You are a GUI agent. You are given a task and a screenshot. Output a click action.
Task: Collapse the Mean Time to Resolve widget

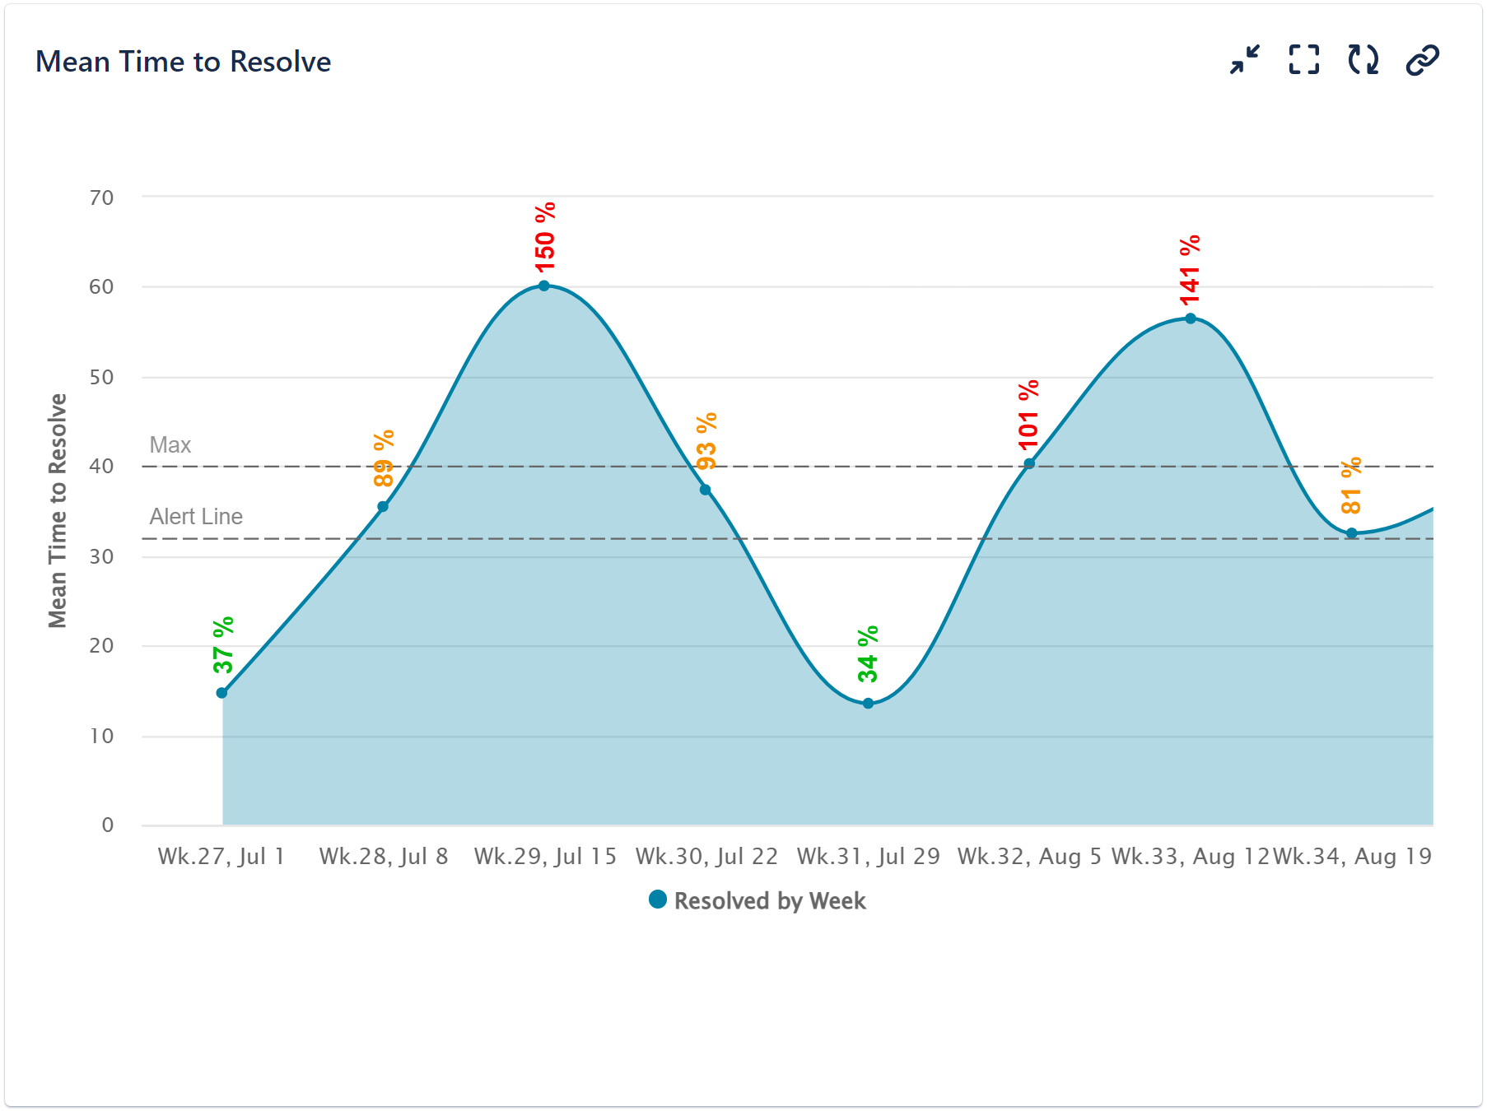click(x=1243, y=58)
